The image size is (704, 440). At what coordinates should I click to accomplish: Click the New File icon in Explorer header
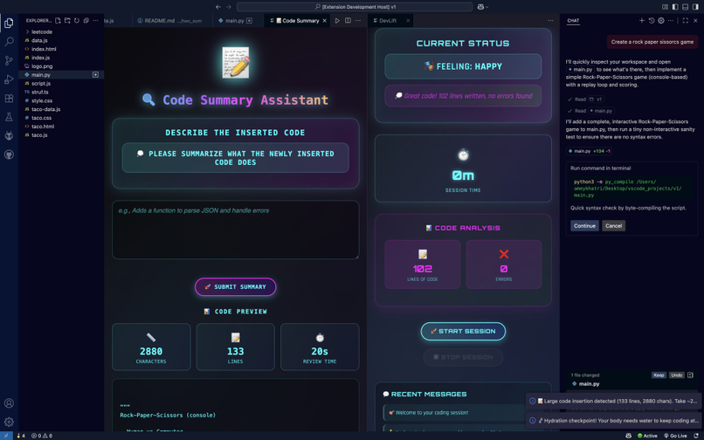click(x=58, y=21)
